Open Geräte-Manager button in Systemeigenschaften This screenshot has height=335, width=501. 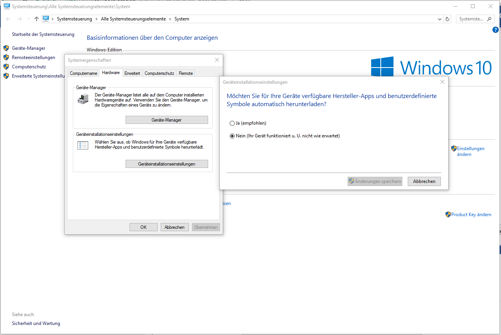pos(167,120)
